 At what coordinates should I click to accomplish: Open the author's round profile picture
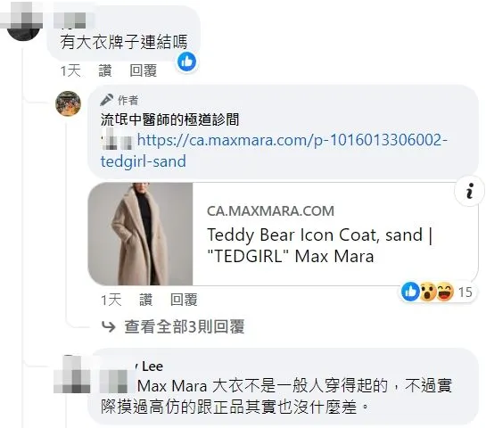pos(68,103)
